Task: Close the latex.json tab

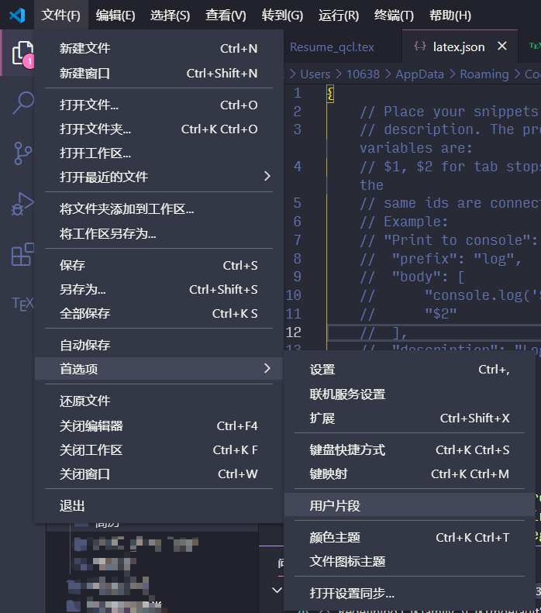Action: (502, 46)
